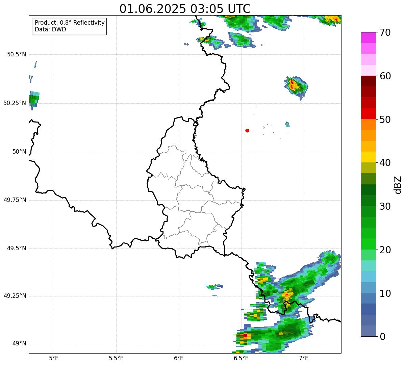Click the red station marker dot

247,130
